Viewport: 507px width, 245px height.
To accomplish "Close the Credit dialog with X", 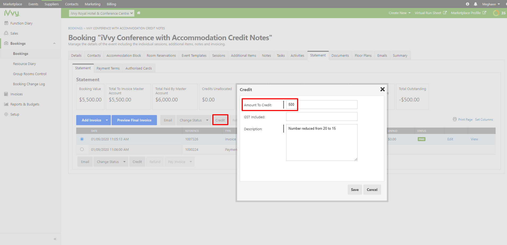I will coord(383,89).
